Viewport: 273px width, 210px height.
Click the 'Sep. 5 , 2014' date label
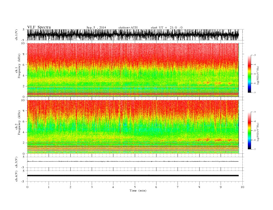pos(96,27)
